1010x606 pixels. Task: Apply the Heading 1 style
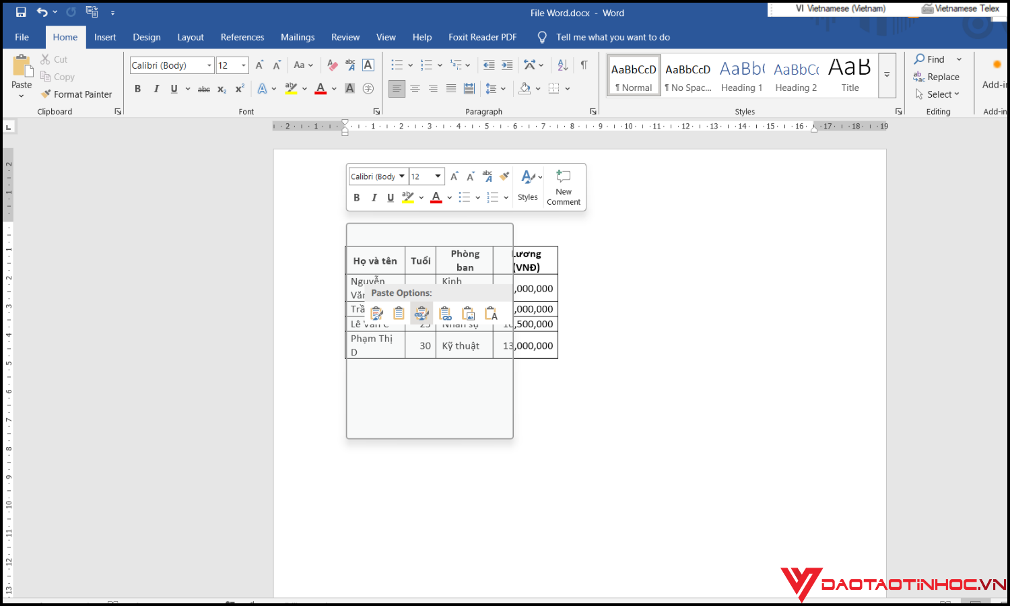pos(741,75)
